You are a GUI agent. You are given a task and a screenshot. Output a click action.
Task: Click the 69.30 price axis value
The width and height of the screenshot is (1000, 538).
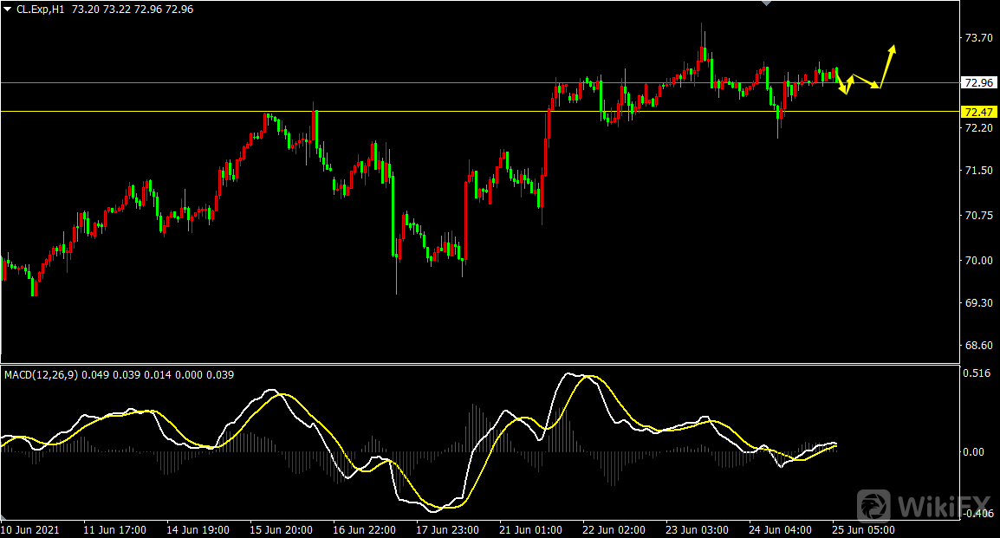click(979, 302)
